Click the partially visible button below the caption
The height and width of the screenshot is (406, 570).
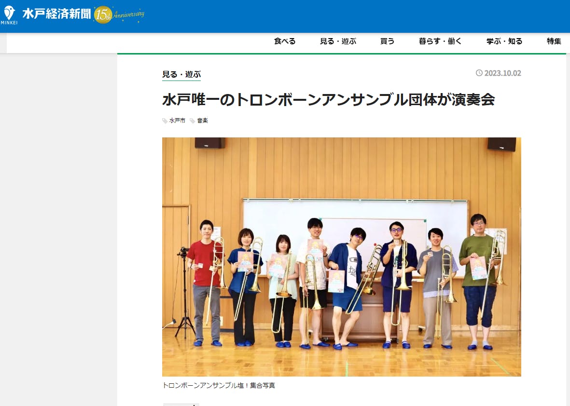(x=181, y=404)
